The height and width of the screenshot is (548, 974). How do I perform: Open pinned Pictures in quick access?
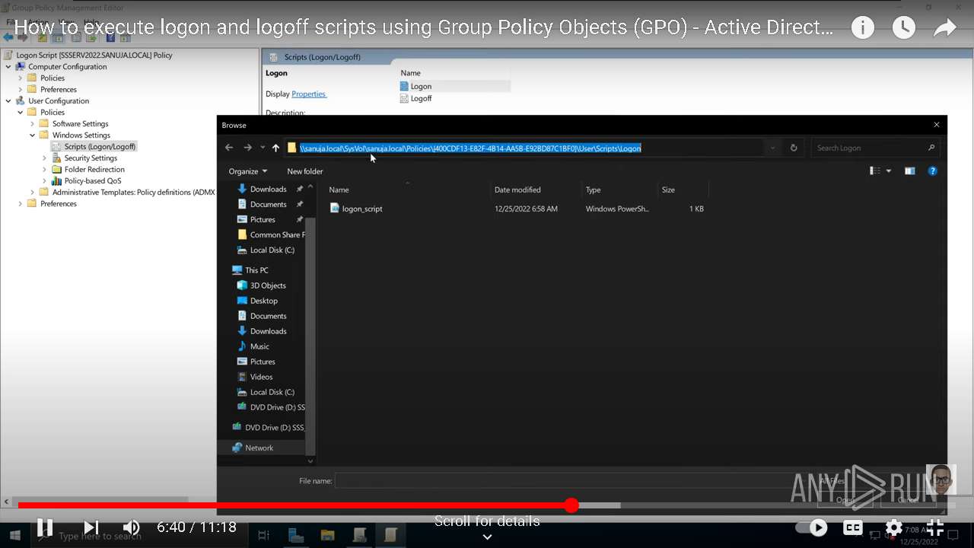tap(263, 219)
